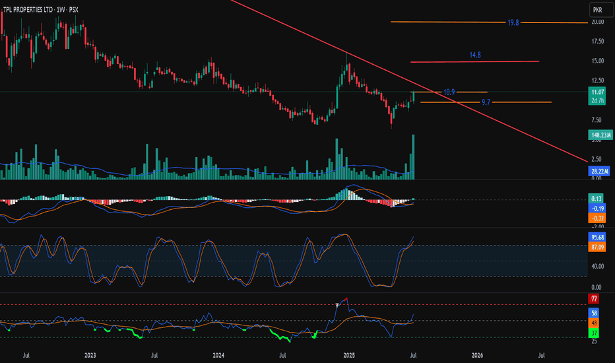Screen dimensions: 615x363
Task: Select the 9.7 support level annotation
Action: (x=486, y=102)
